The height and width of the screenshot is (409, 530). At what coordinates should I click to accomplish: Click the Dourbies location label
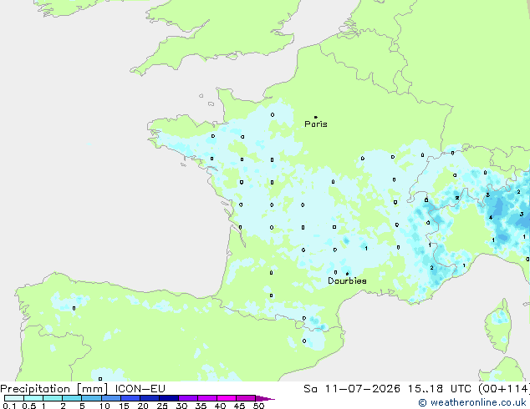347,280
